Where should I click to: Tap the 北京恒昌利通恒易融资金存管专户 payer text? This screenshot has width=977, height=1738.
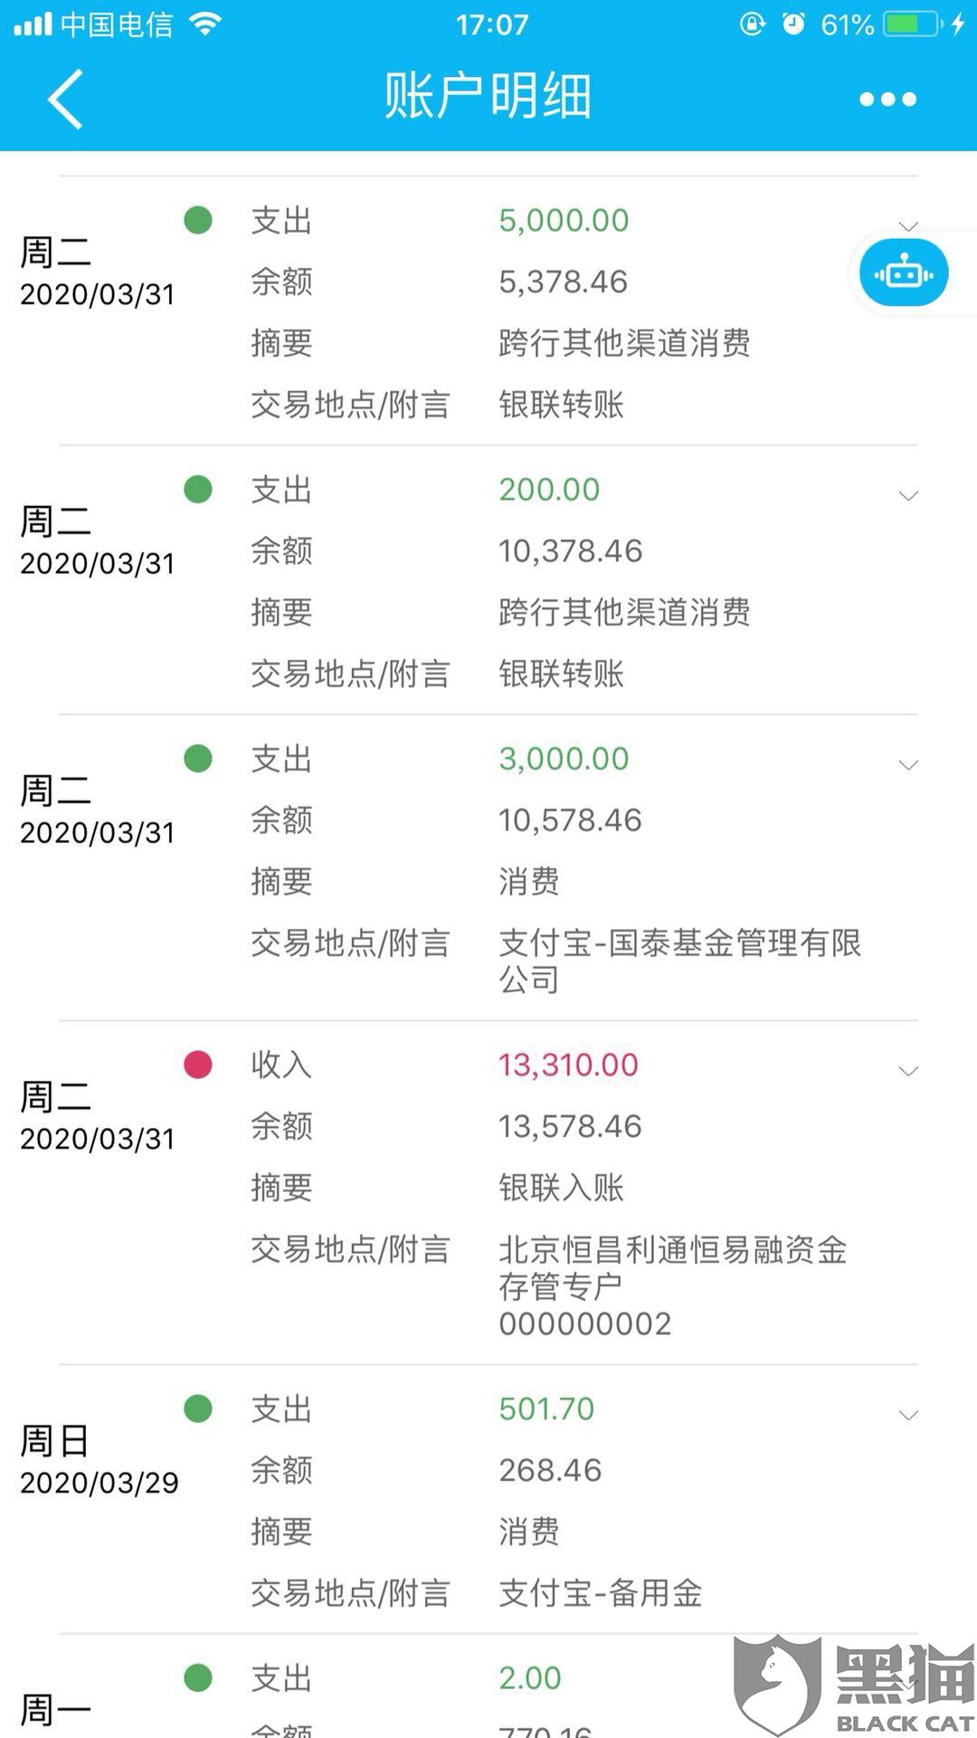(672, 1267)
